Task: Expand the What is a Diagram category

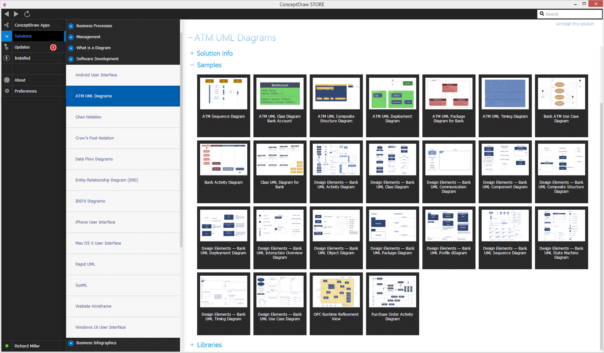Action: [71, 48]
